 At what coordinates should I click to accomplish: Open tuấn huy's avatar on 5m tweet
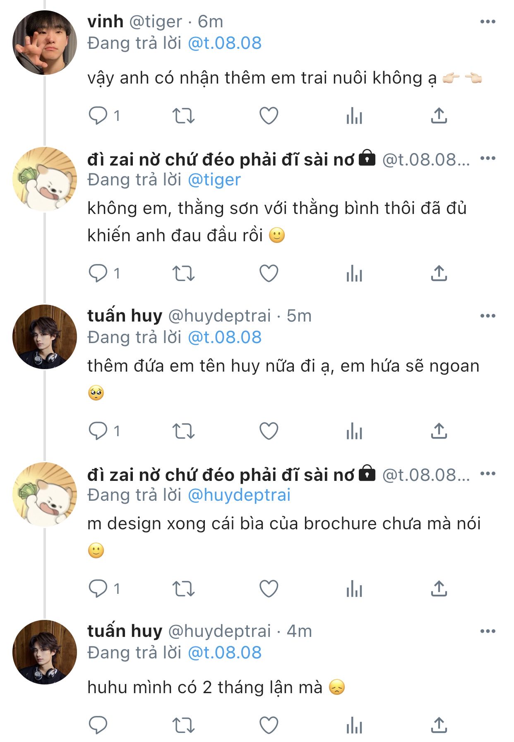point(45,337)
